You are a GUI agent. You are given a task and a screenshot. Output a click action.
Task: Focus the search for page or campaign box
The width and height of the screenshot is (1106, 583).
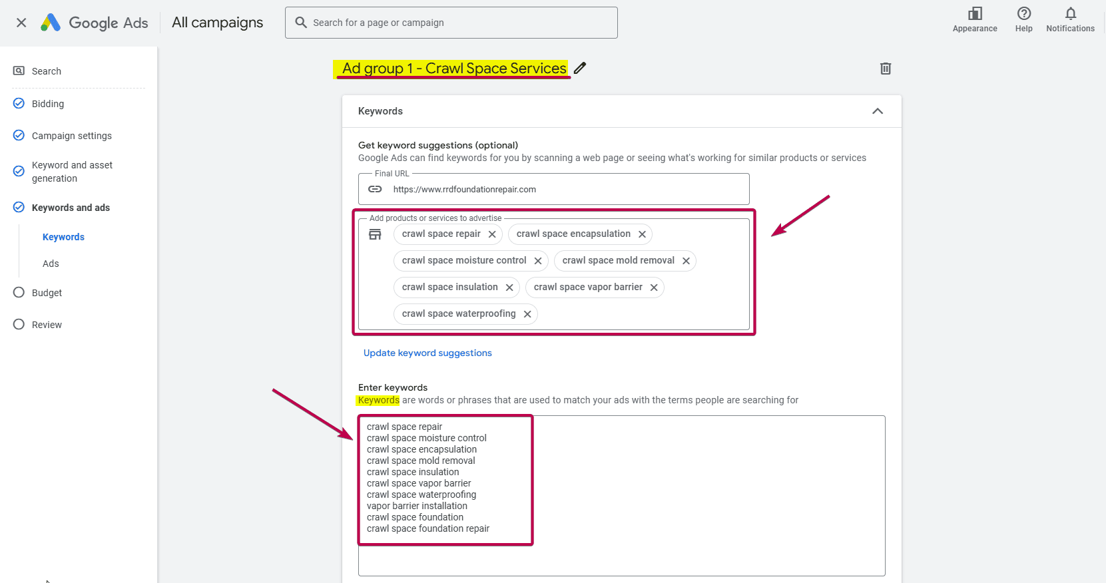click(459, 23)
